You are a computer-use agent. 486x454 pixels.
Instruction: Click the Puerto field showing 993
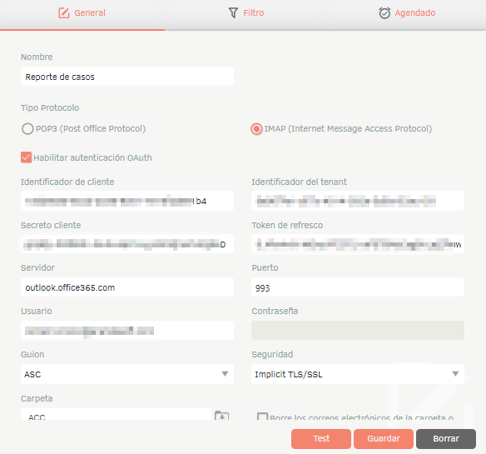click(358, 287)
